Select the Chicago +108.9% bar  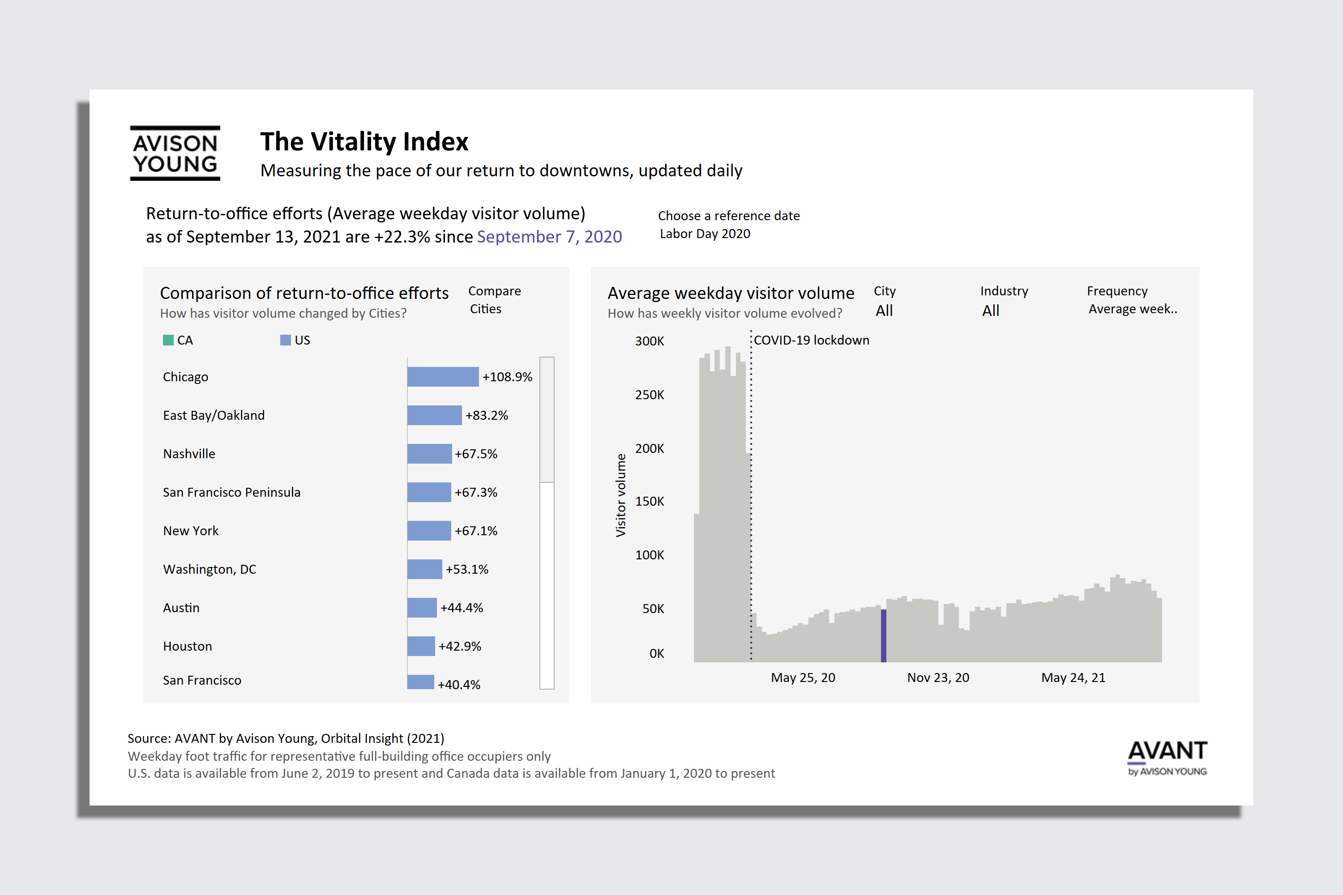443,377
